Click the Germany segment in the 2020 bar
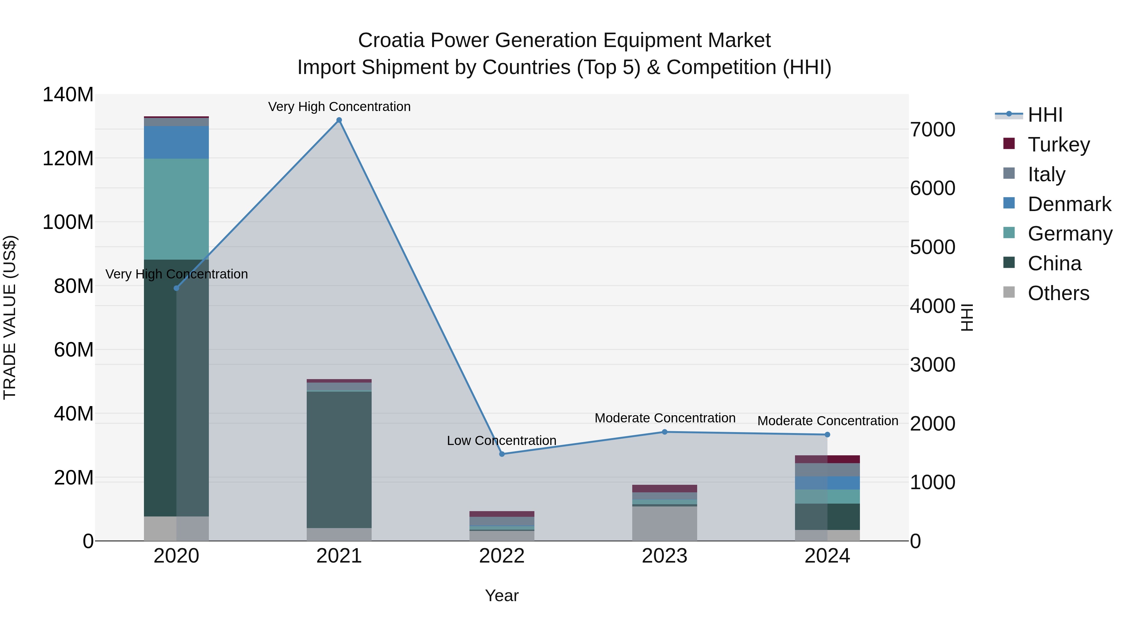 pyautogui.click(x=177, y=209)
